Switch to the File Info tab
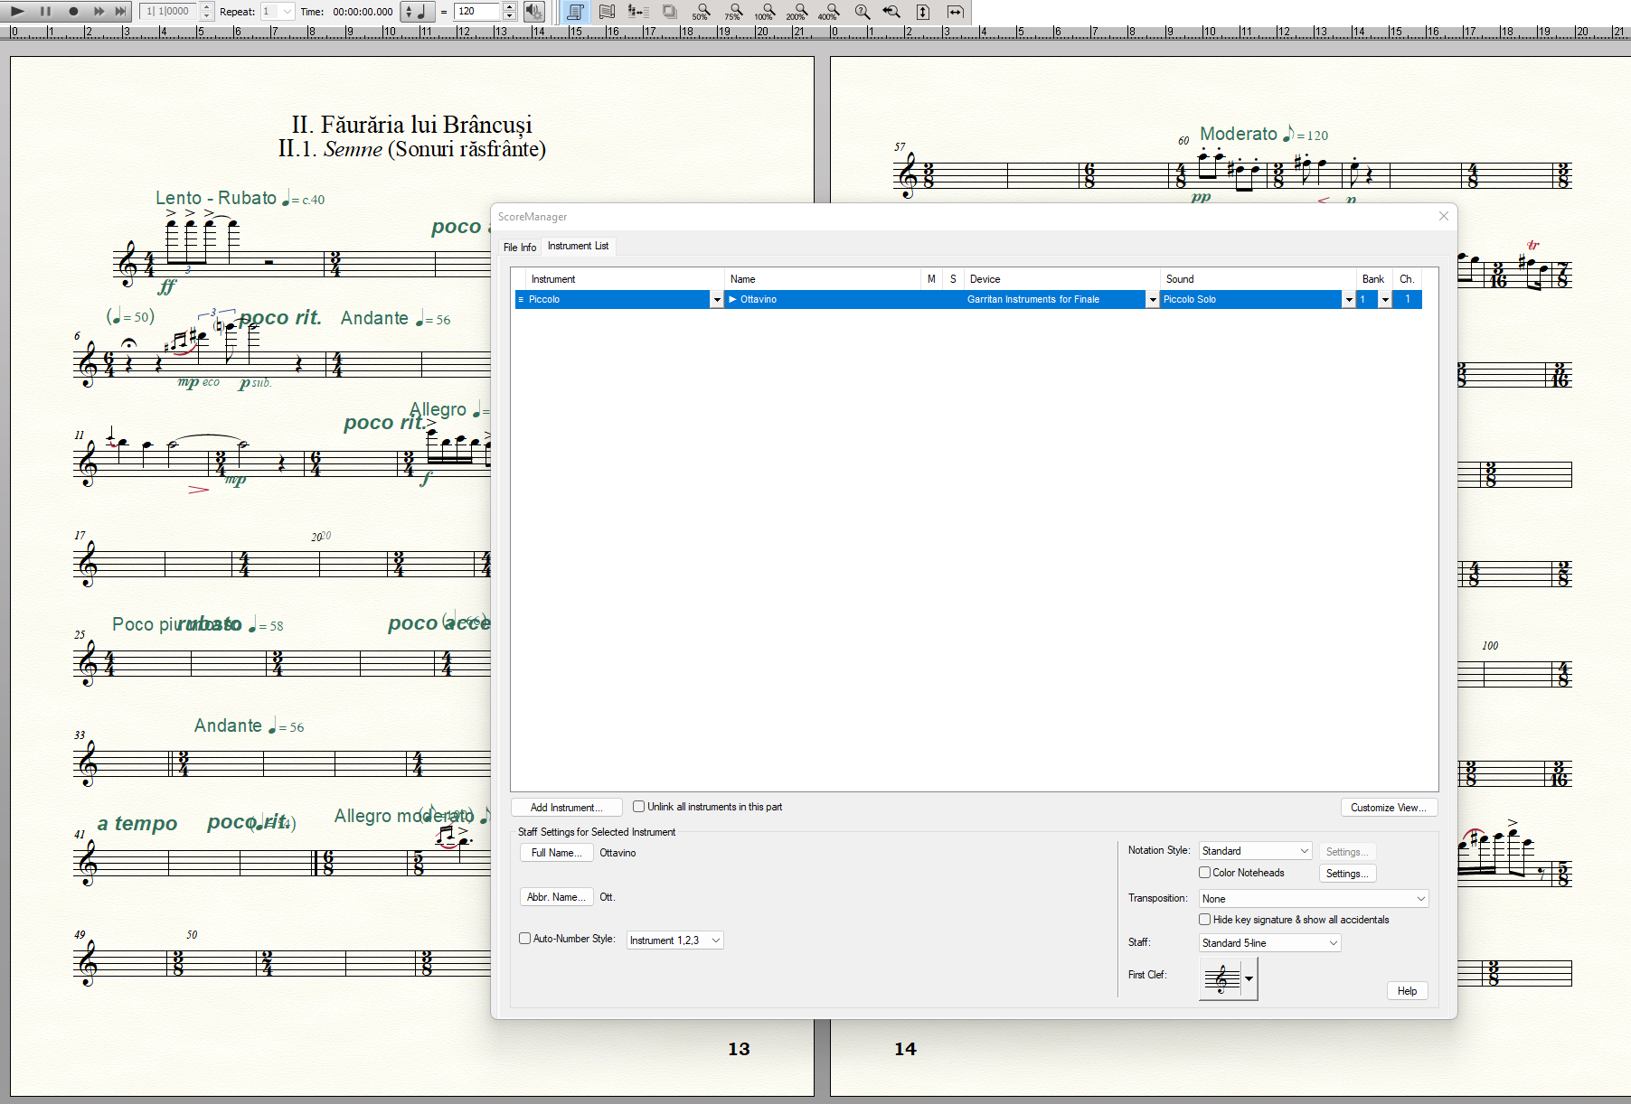 tap(520, 247)
